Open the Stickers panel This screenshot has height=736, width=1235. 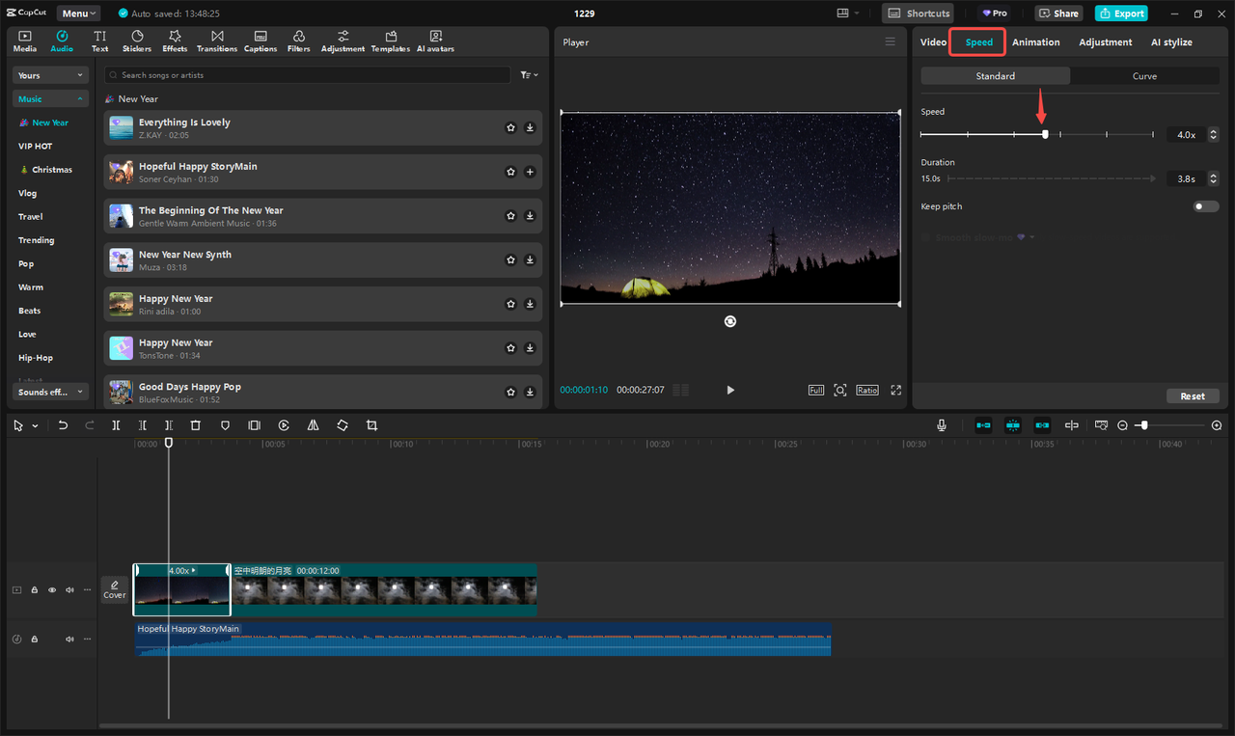point(137,40)
